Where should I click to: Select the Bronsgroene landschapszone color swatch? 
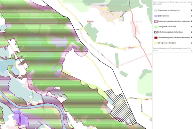[156, 11]
